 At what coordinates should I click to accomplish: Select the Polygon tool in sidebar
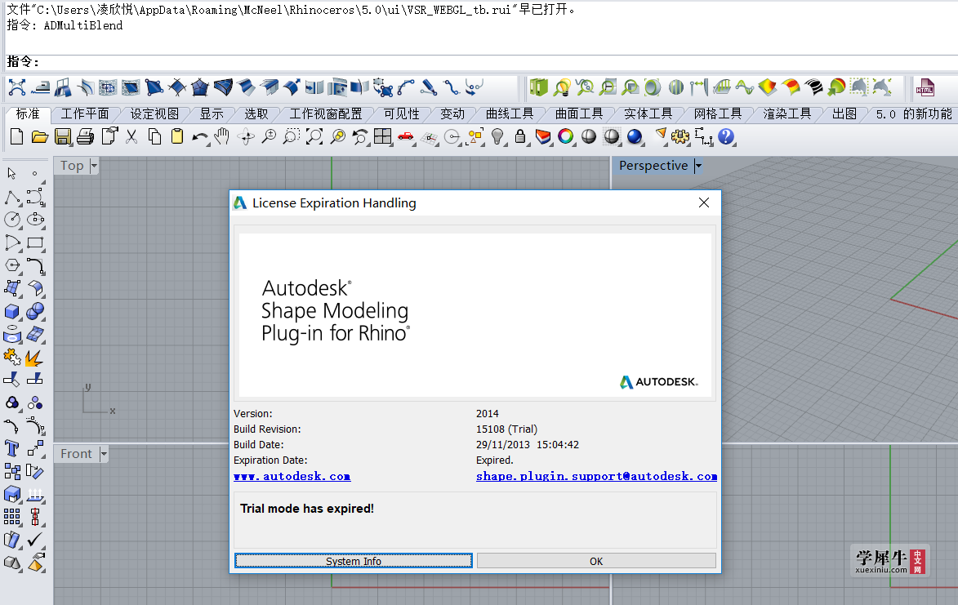12,265
